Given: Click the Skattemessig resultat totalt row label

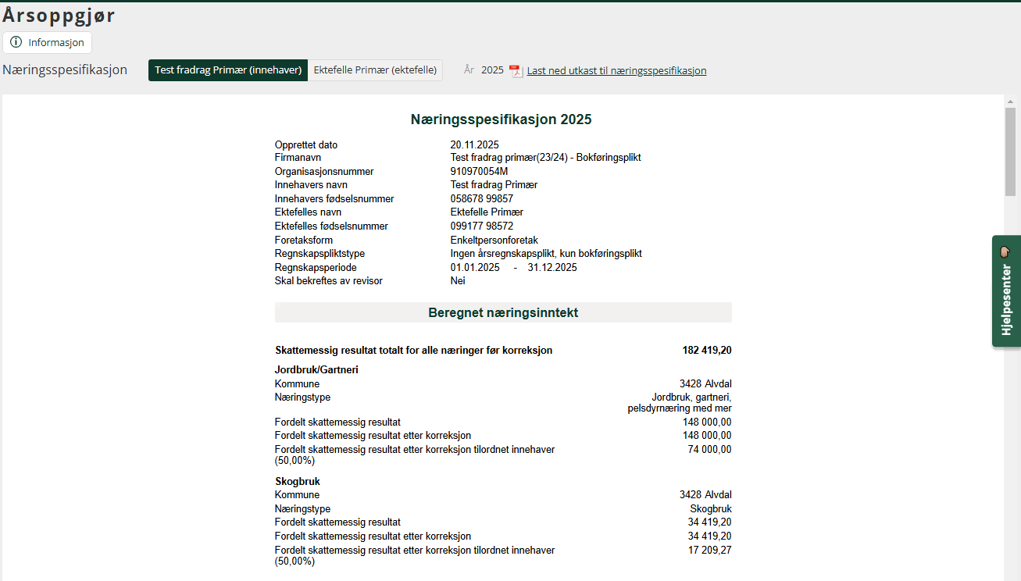Looking at the screenshot, I should [x=414, y=351].
